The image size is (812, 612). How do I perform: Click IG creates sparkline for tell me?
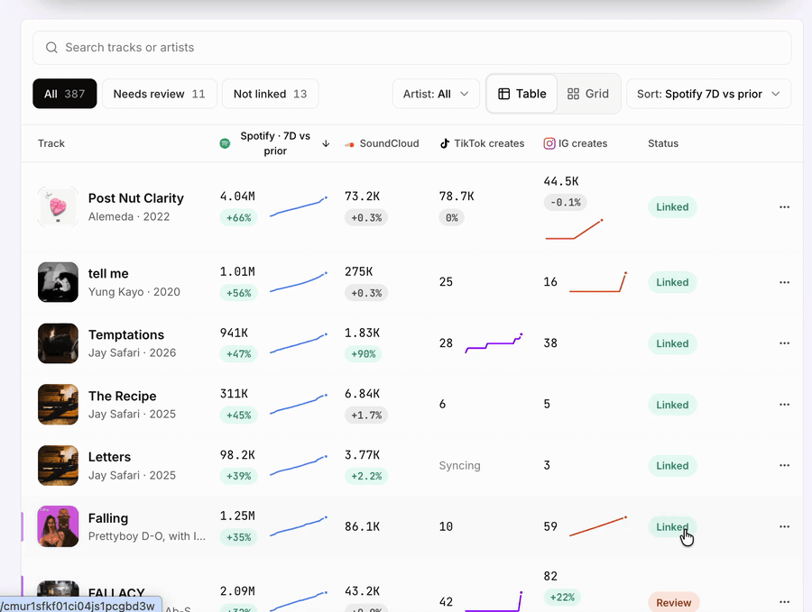(598, 282)
